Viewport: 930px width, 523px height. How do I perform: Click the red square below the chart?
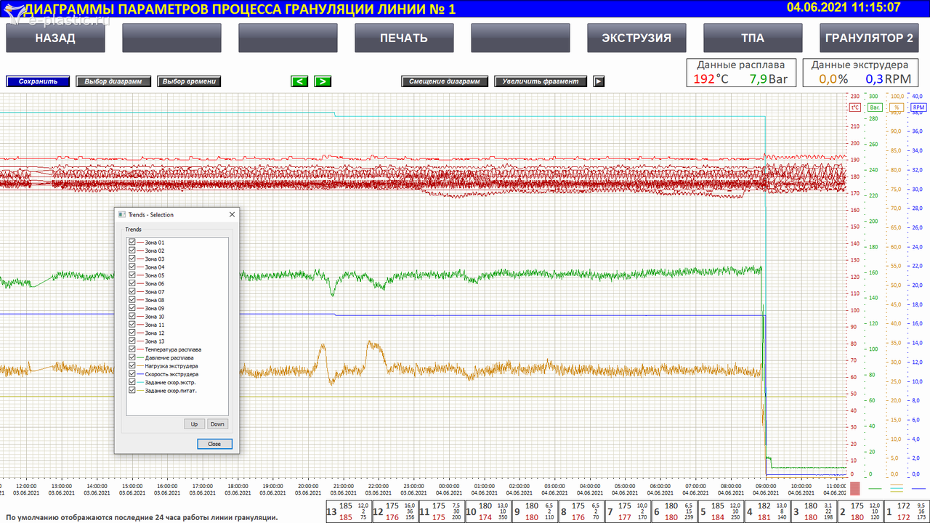tap(855, 487)
